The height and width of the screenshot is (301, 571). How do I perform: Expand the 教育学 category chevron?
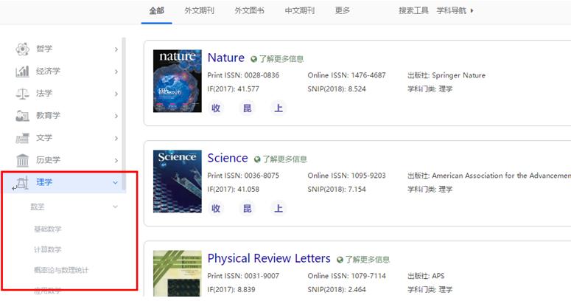[x=116, y=116]
